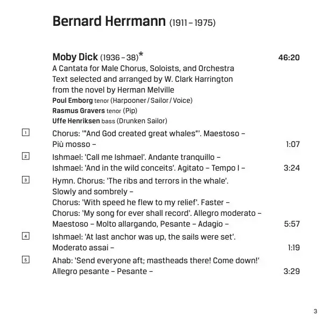Click the 3:29 track duration
This screenshot has width=323, height=323.
click(291, 271)
